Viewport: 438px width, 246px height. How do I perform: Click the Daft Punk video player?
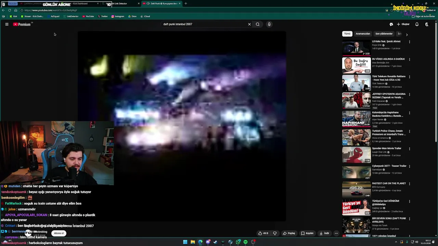coord(182,126)
